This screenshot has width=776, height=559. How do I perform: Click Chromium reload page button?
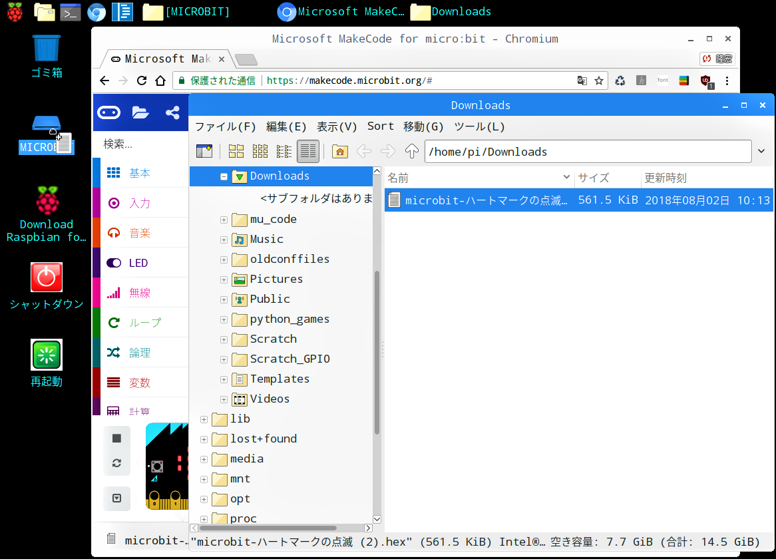142,81
